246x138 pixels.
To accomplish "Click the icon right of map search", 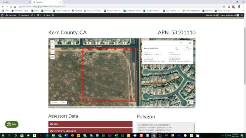I will pos(190,43).
